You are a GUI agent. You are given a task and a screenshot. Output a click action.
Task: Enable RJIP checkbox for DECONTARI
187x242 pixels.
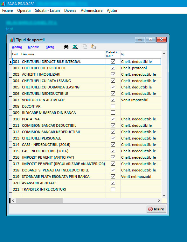click(x=113, y=106)
